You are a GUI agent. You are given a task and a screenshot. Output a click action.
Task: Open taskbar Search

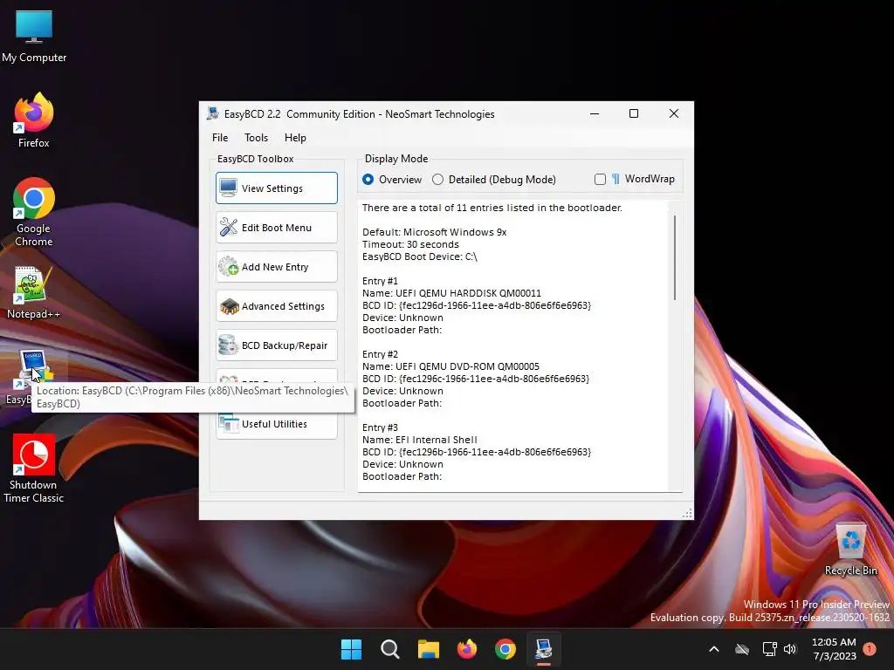[x=390, y=649]
